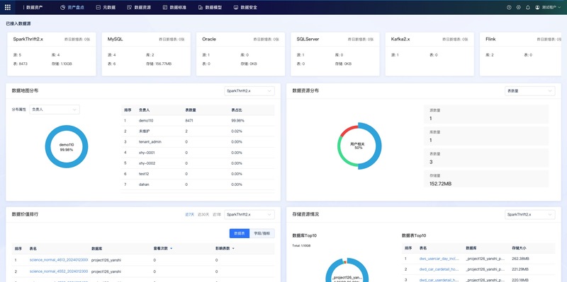Click the 未维护 owner row

tap(198, 131)
